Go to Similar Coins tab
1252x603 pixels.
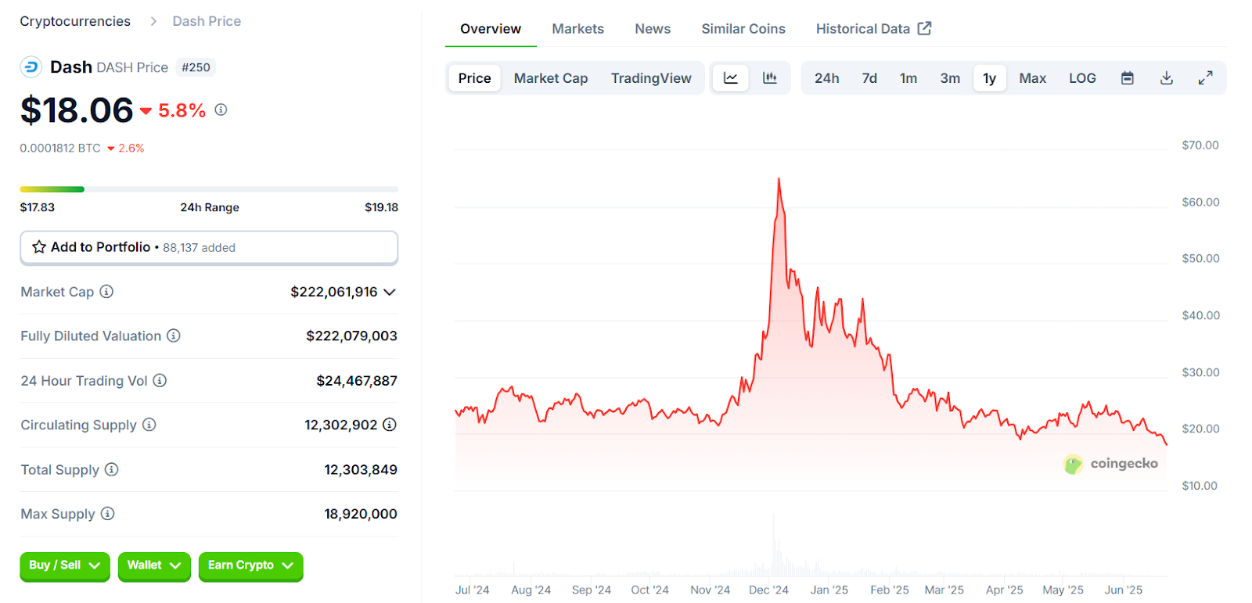pyautogui.click(x=743, y=29)
